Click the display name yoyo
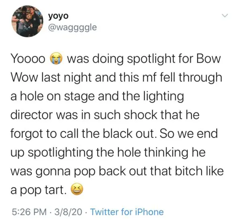The width and height of the screenshot is (239, 222). click(58, 16)
